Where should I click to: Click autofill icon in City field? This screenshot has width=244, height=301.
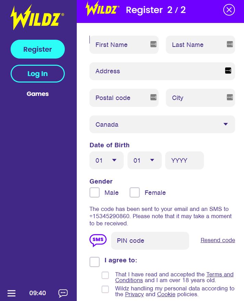tap(230, 97)
